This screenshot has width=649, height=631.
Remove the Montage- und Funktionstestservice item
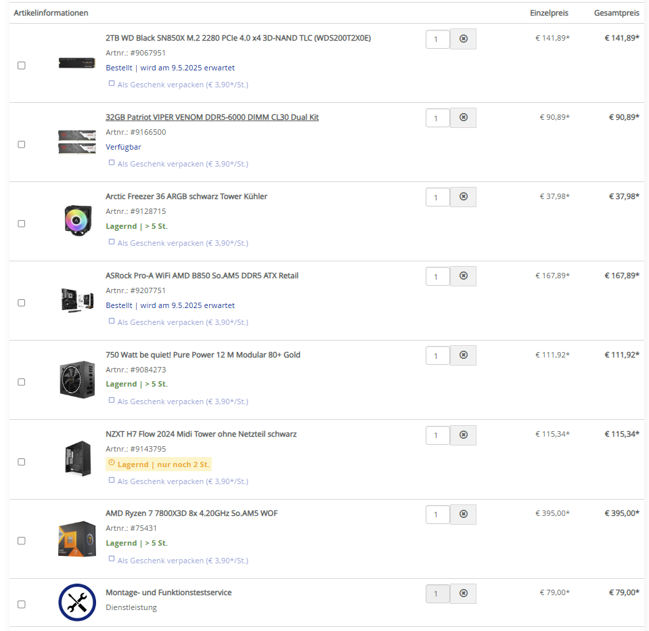pos(463,594)
